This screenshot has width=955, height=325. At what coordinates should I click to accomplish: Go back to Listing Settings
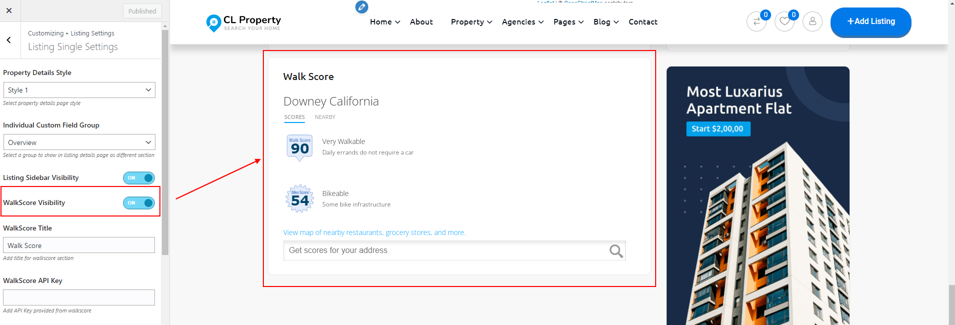coord(9,40)
